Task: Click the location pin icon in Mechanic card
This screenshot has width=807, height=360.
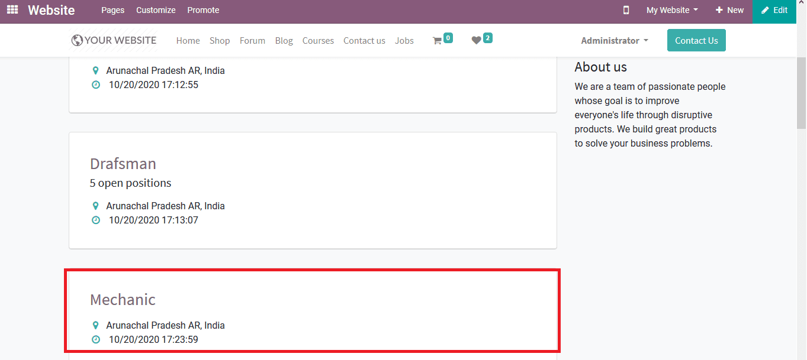Action: tap(95, 326)
